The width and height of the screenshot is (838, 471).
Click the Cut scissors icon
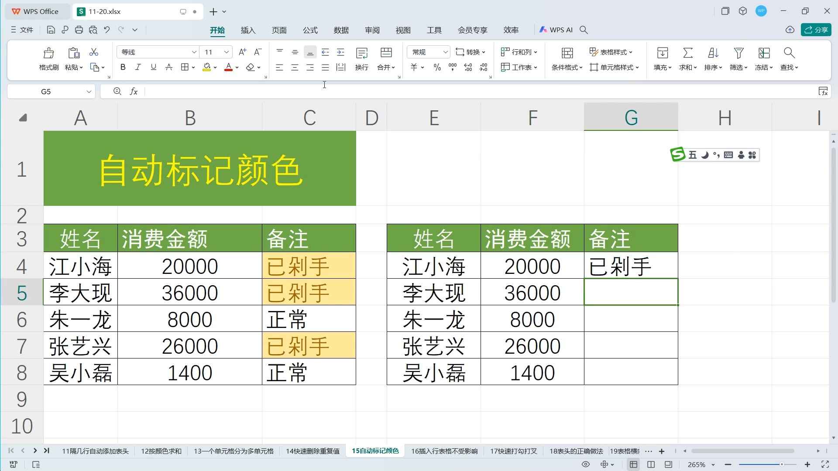[x=94, y=52]
